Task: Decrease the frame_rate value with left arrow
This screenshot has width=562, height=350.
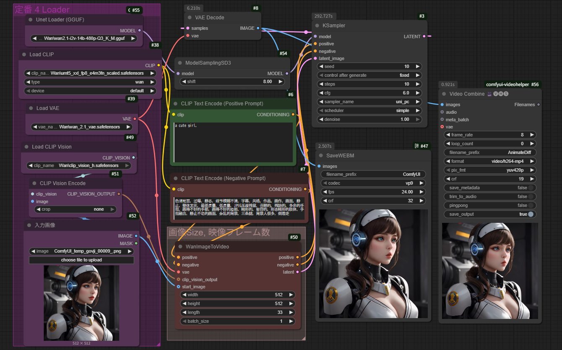Action: point(448,135)
